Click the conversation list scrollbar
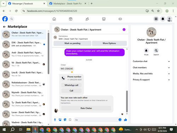The height and width of the screenshot is (133, 177). point(48,53)
